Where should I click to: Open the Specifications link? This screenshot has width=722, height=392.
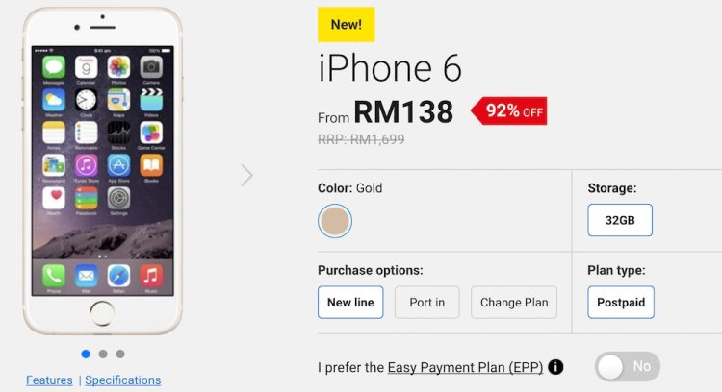click(x=123, y=380)
